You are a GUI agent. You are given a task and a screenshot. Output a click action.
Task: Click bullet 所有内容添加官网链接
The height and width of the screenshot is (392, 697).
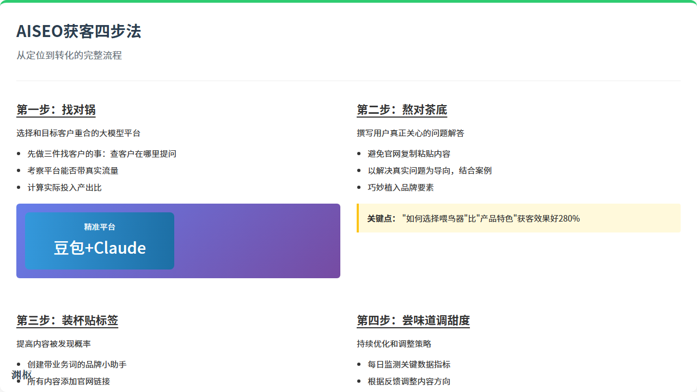click(69, 382)
